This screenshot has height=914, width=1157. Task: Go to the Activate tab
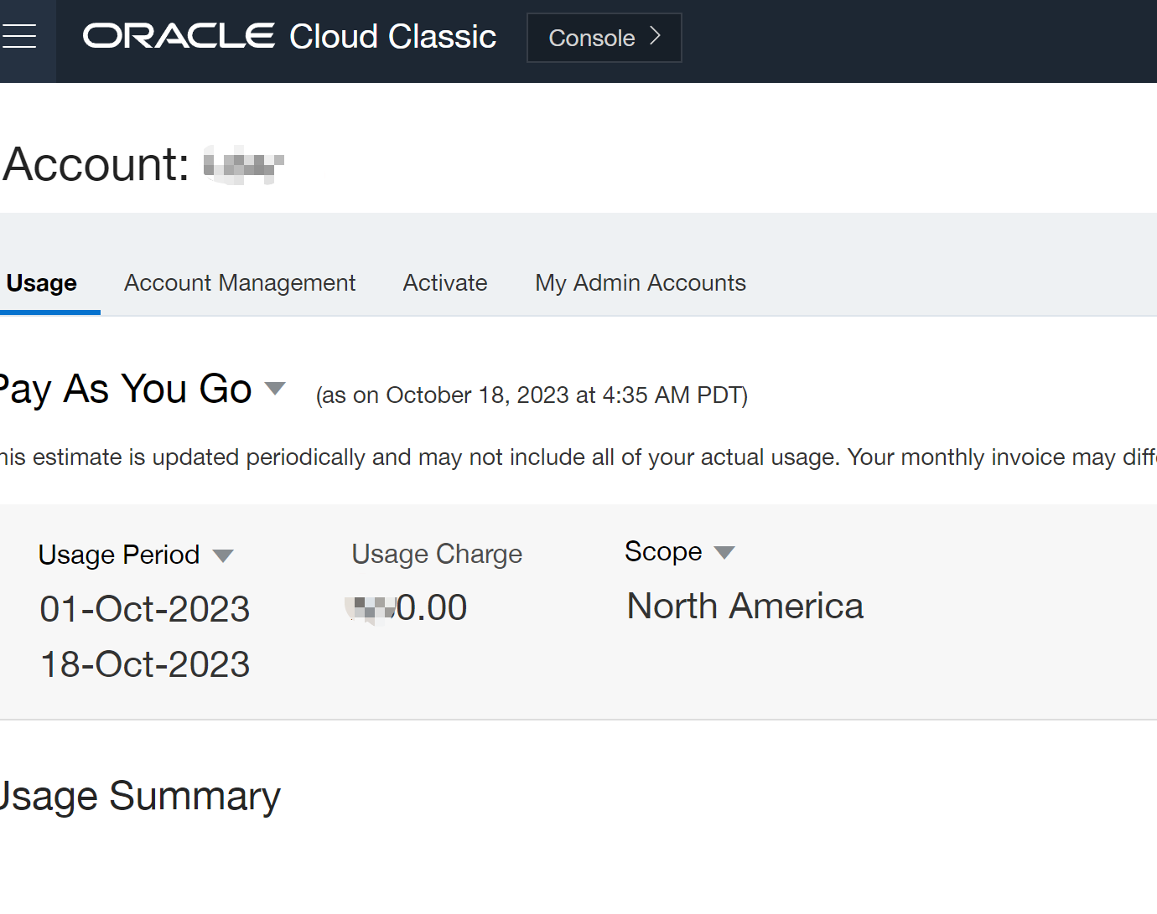[445, 283]
